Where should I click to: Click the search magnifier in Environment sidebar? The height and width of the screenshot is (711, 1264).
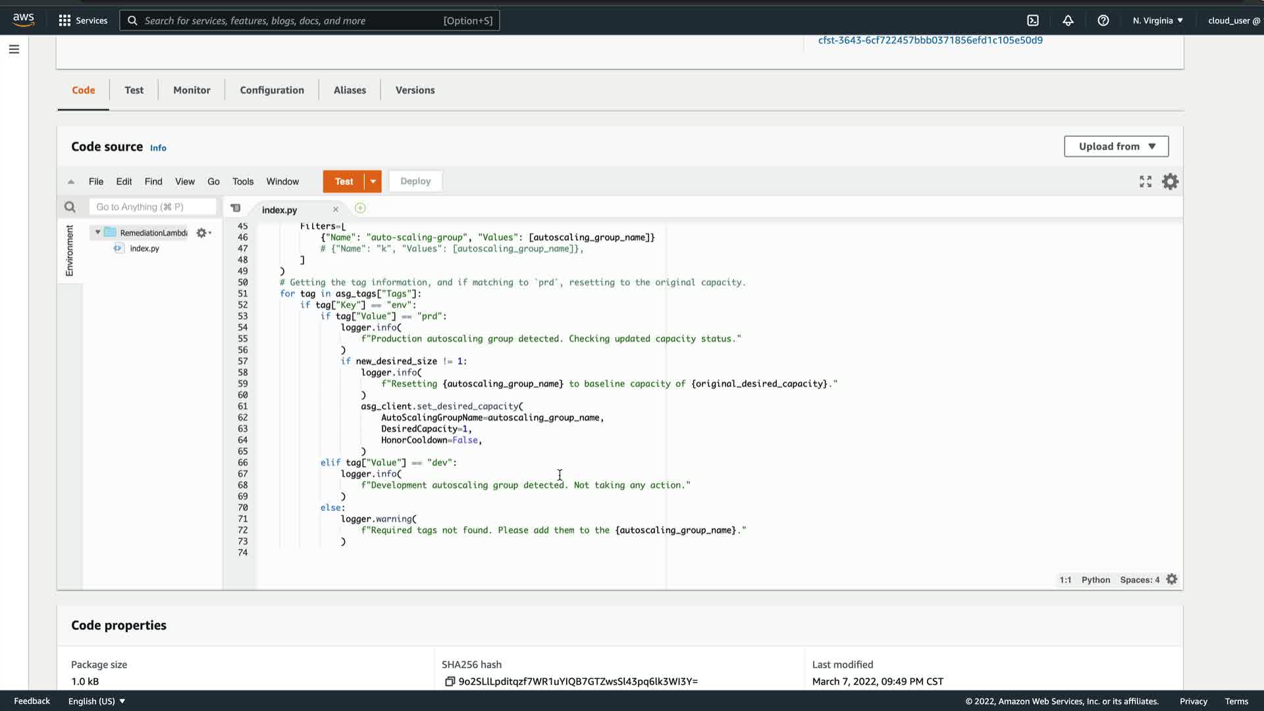(70, 207)
